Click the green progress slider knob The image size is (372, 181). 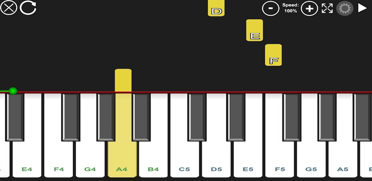(13, 91)
